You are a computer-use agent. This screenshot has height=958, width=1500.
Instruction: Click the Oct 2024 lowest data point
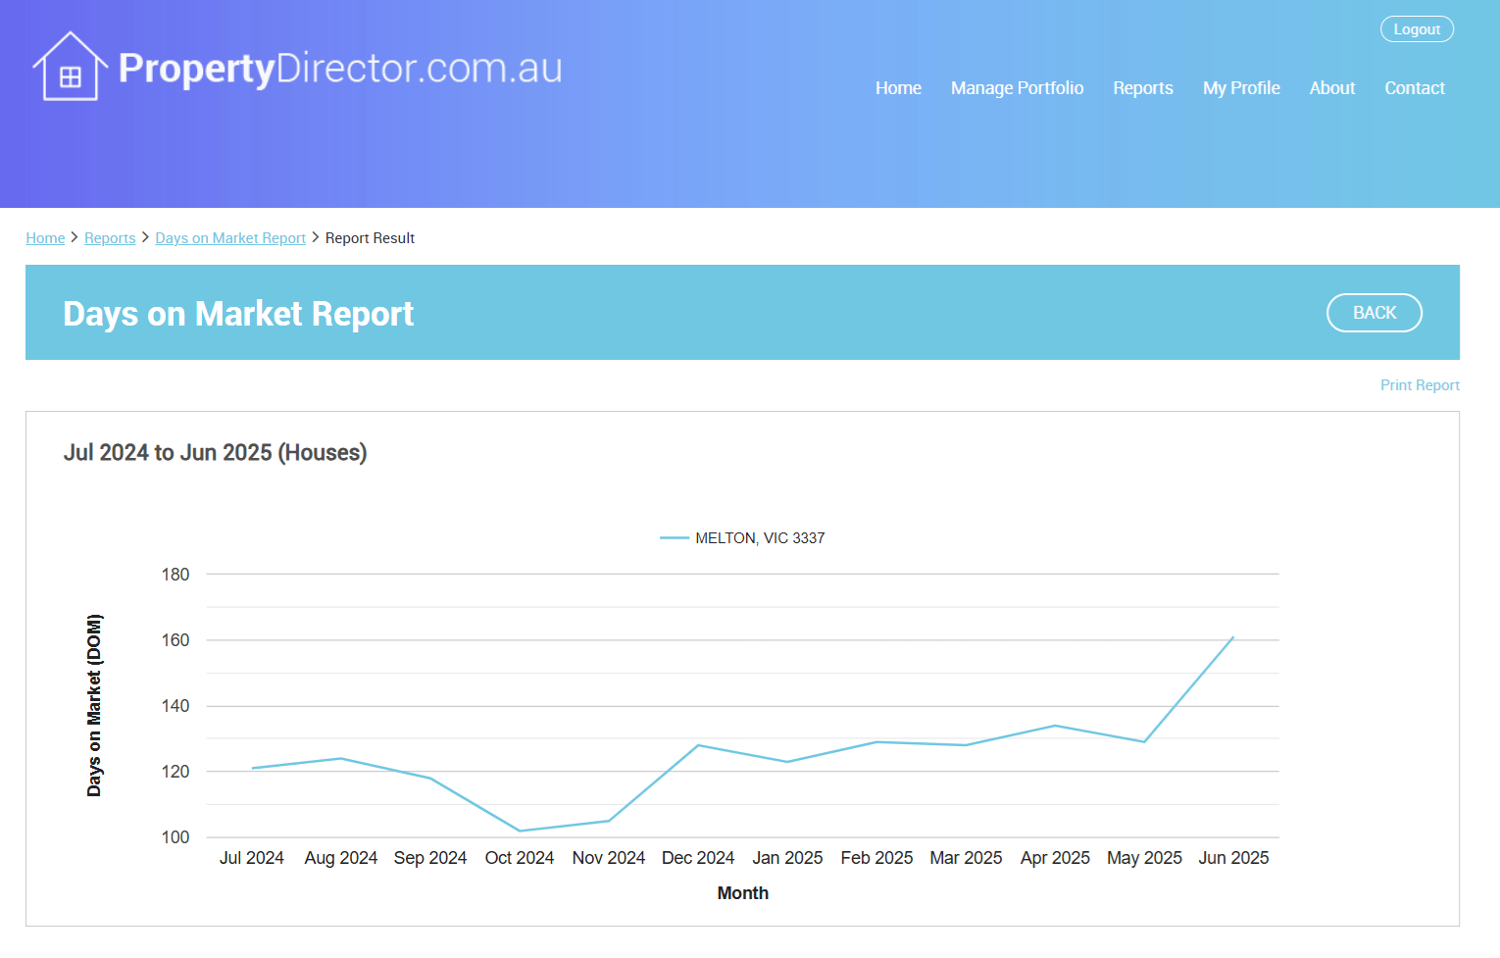click(x=520, y=832)
